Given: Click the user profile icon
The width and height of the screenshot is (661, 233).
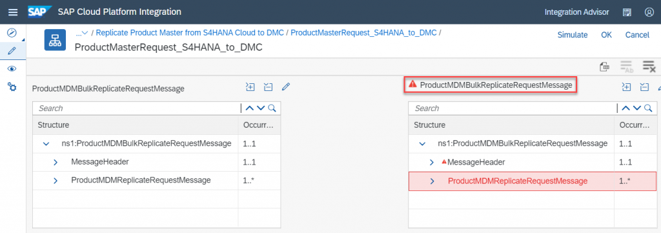Looking at the screenshot, I should [649, 12].
